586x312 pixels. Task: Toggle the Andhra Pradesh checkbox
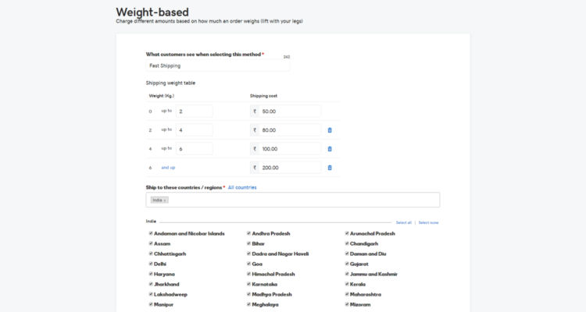click(248, 233)
